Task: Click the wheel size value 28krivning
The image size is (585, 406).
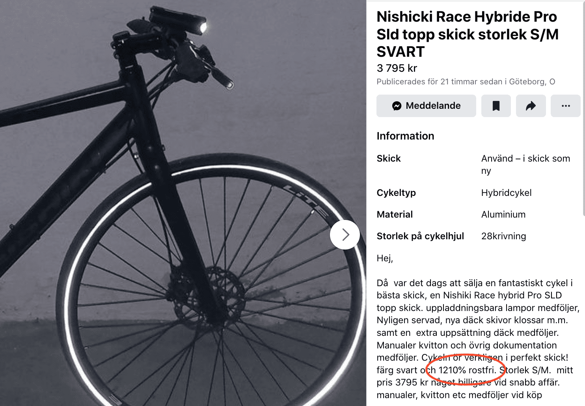Action: pos(503,236)
